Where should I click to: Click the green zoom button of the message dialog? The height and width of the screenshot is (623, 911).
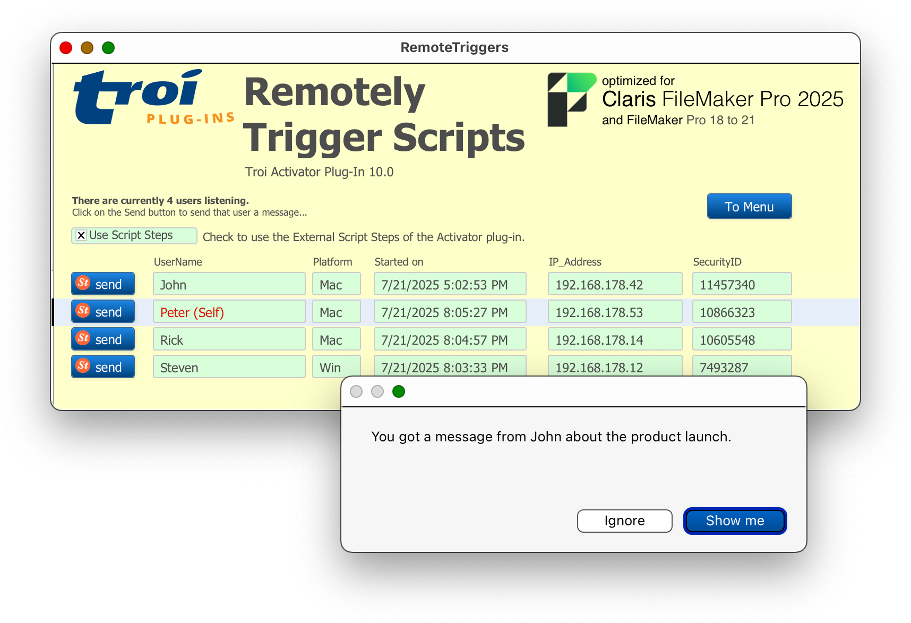pyautogui.click(x=399, y=391)
